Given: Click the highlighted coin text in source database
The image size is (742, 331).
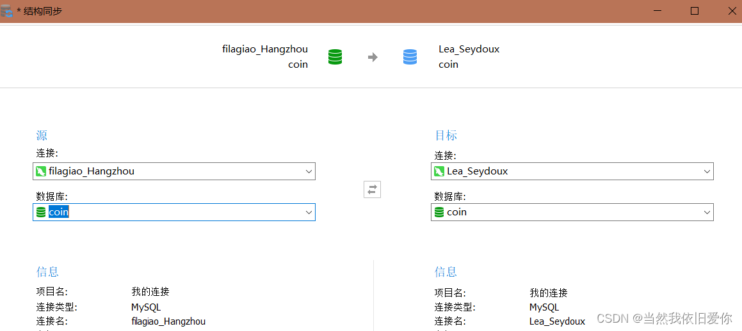Looking at the screenshot, I should coord(59,213).
